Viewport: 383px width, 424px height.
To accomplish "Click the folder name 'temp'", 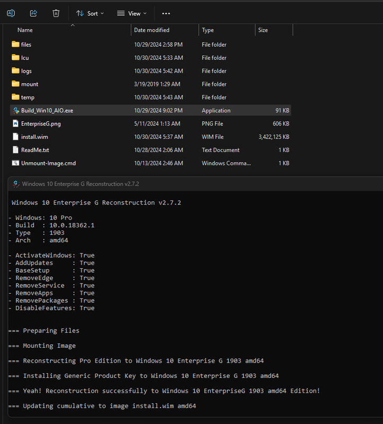I will click(x=28, y=98).
